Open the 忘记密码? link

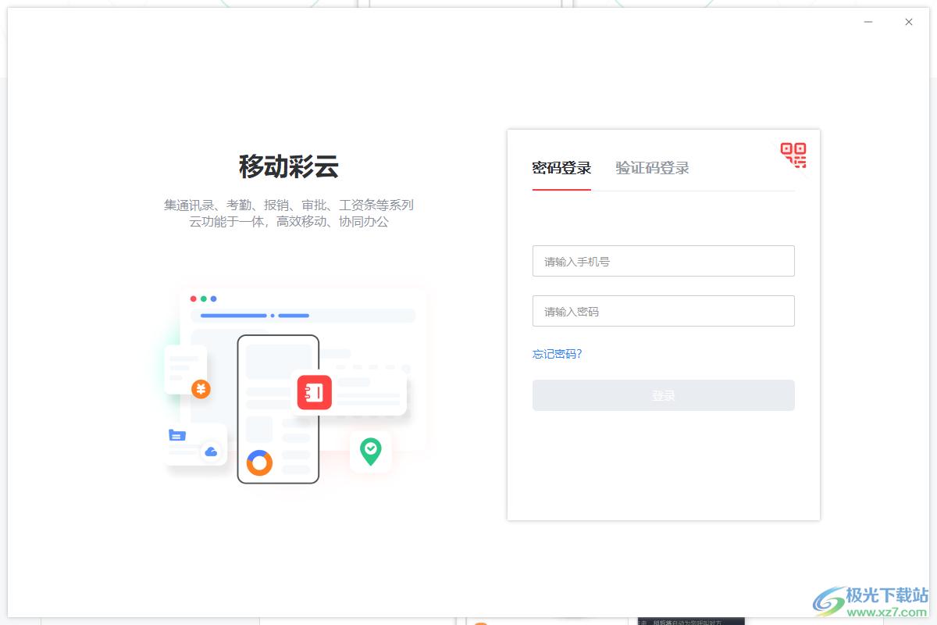[557, 354]
